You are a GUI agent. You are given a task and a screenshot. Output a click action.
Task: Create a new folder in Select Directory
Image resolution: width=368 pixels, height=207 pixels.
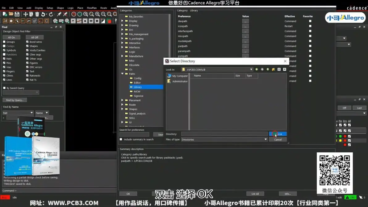(274, 69)
